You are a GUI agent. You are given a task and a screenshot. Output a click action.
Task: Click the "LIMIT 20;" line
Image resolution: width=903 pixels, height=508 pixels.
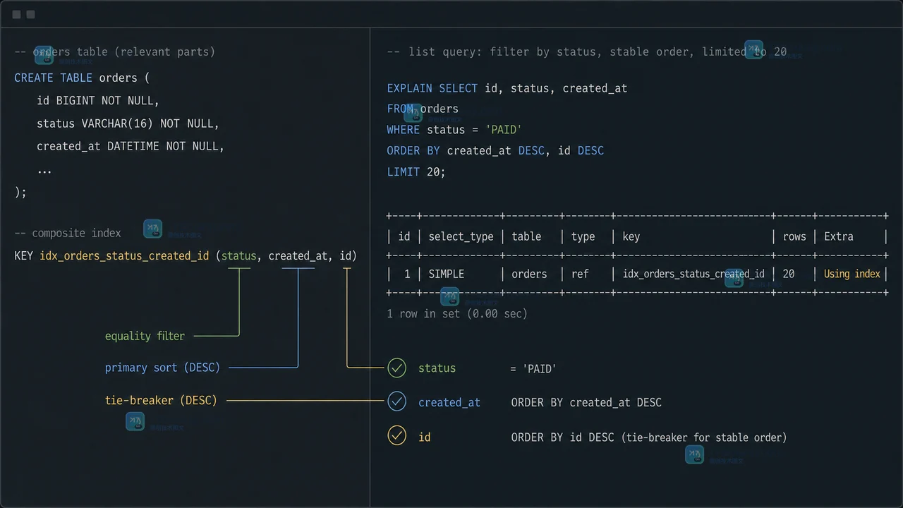(x=416, y=171)
